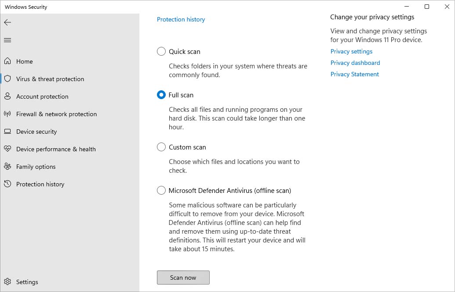Select the Quick scan radio button
Viewport: 455px width, 292px height.
click(x=161, y=51)
